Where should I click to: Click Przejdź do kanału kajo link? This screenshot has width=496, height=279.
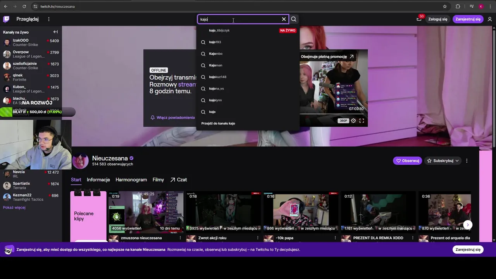pyautogui.click(x=218, y=123)
